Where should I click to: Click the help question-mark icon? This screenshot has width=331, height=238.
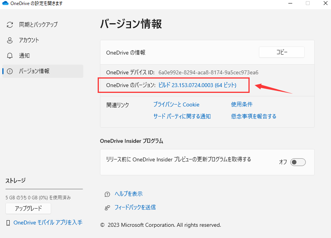(107, 193)
